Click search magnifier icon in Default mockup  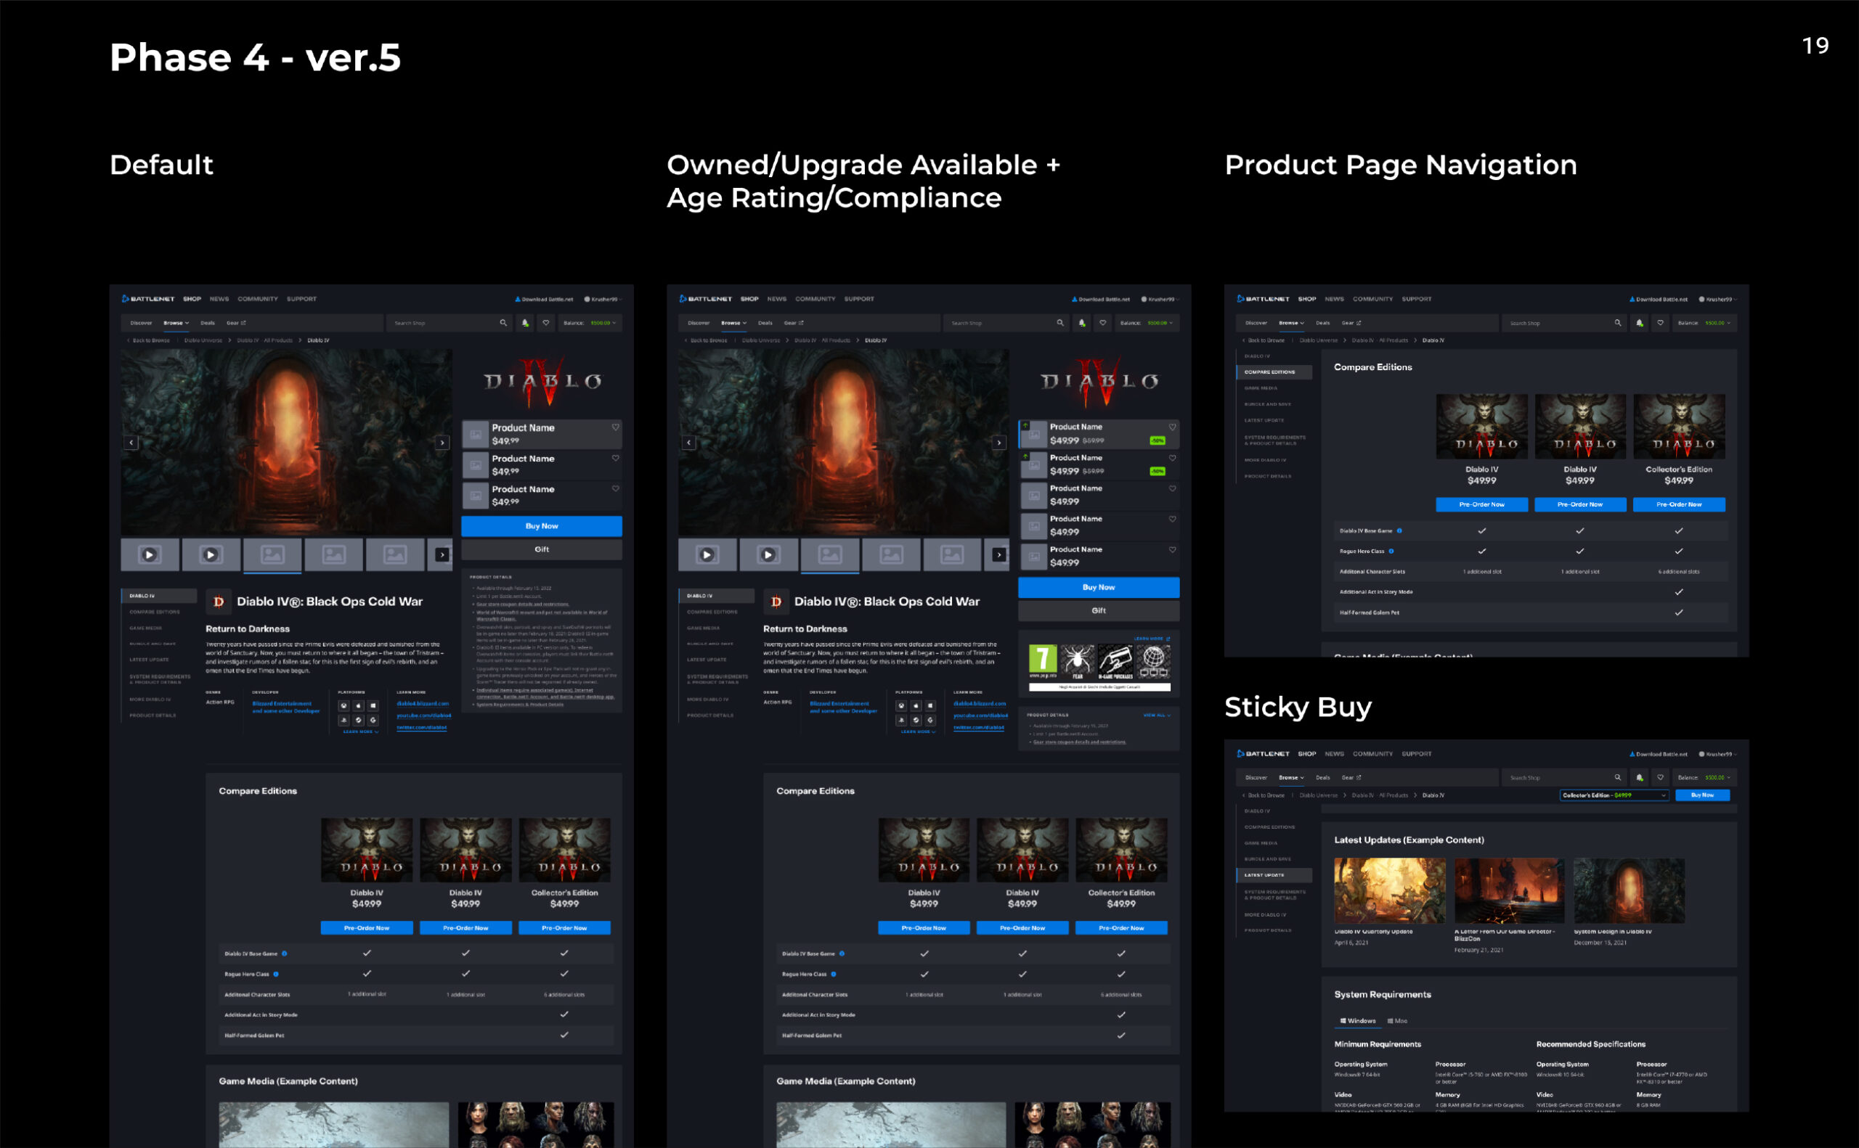(x=503, y=323)
